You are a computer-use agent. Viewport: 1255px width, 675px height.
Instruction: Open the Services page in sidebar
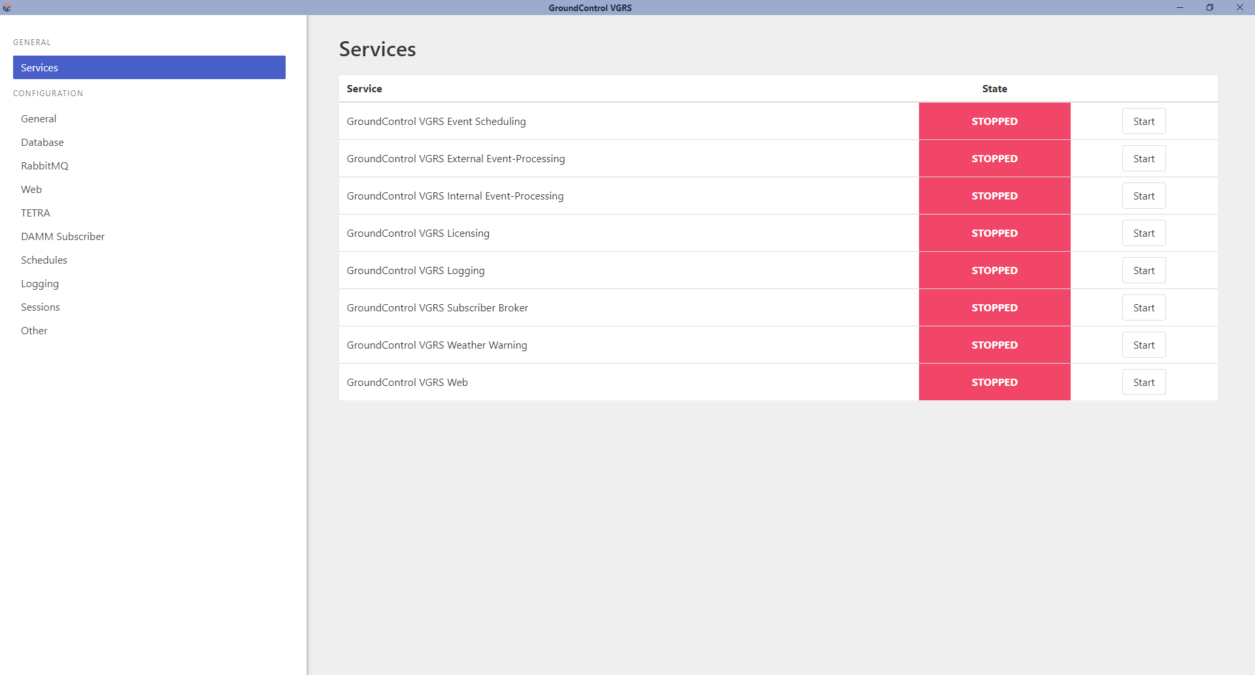point(149,67)
